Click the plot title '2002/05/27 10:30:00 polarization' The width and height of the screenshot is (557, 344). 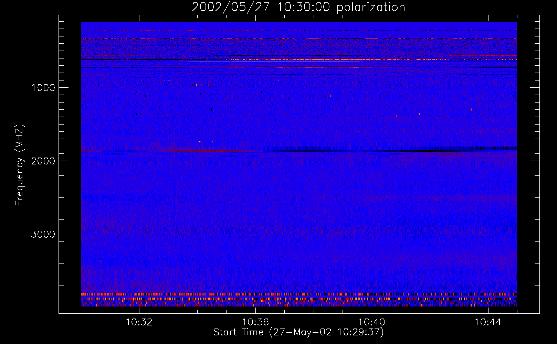pyautogui.click(x=298, y=7)
